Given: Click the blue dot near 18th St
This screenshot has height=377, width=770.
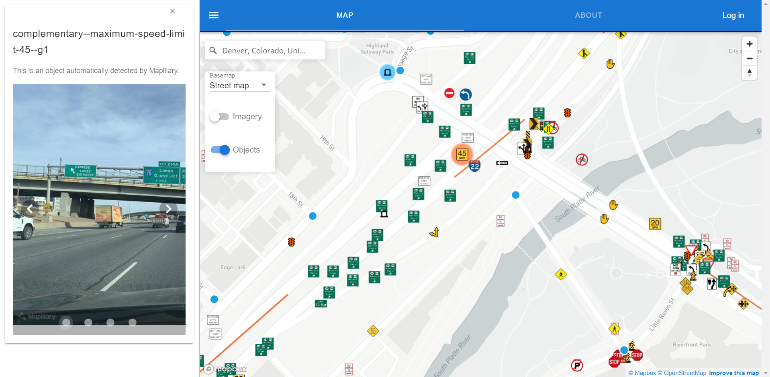Looking at the screenshot, I should [x=312, y=216].
